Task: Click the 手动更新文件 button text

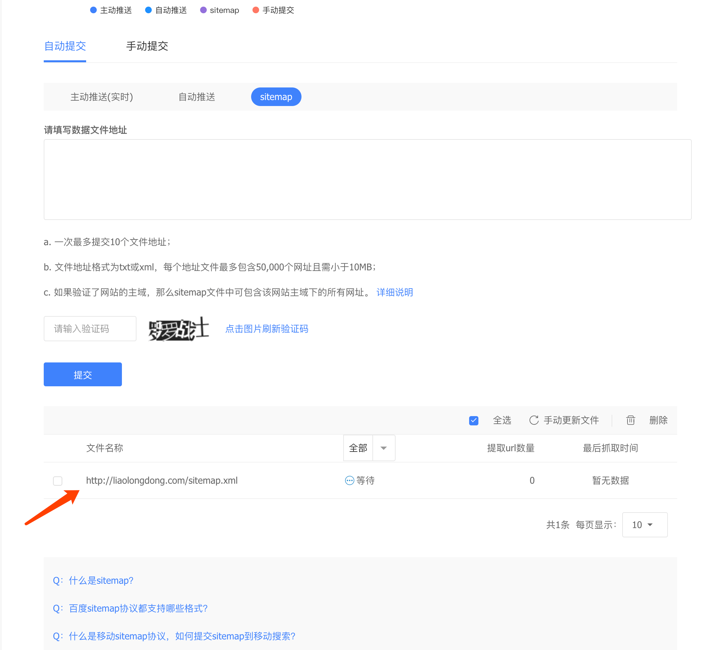Action: point(571,420)
